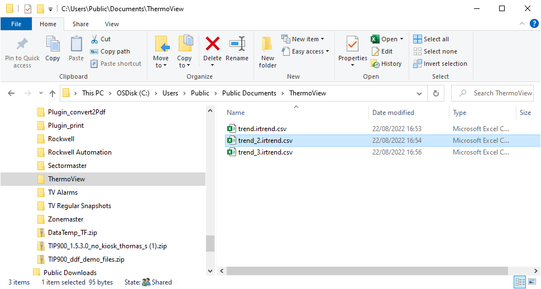Refresh the folder view

pos(436,94)
